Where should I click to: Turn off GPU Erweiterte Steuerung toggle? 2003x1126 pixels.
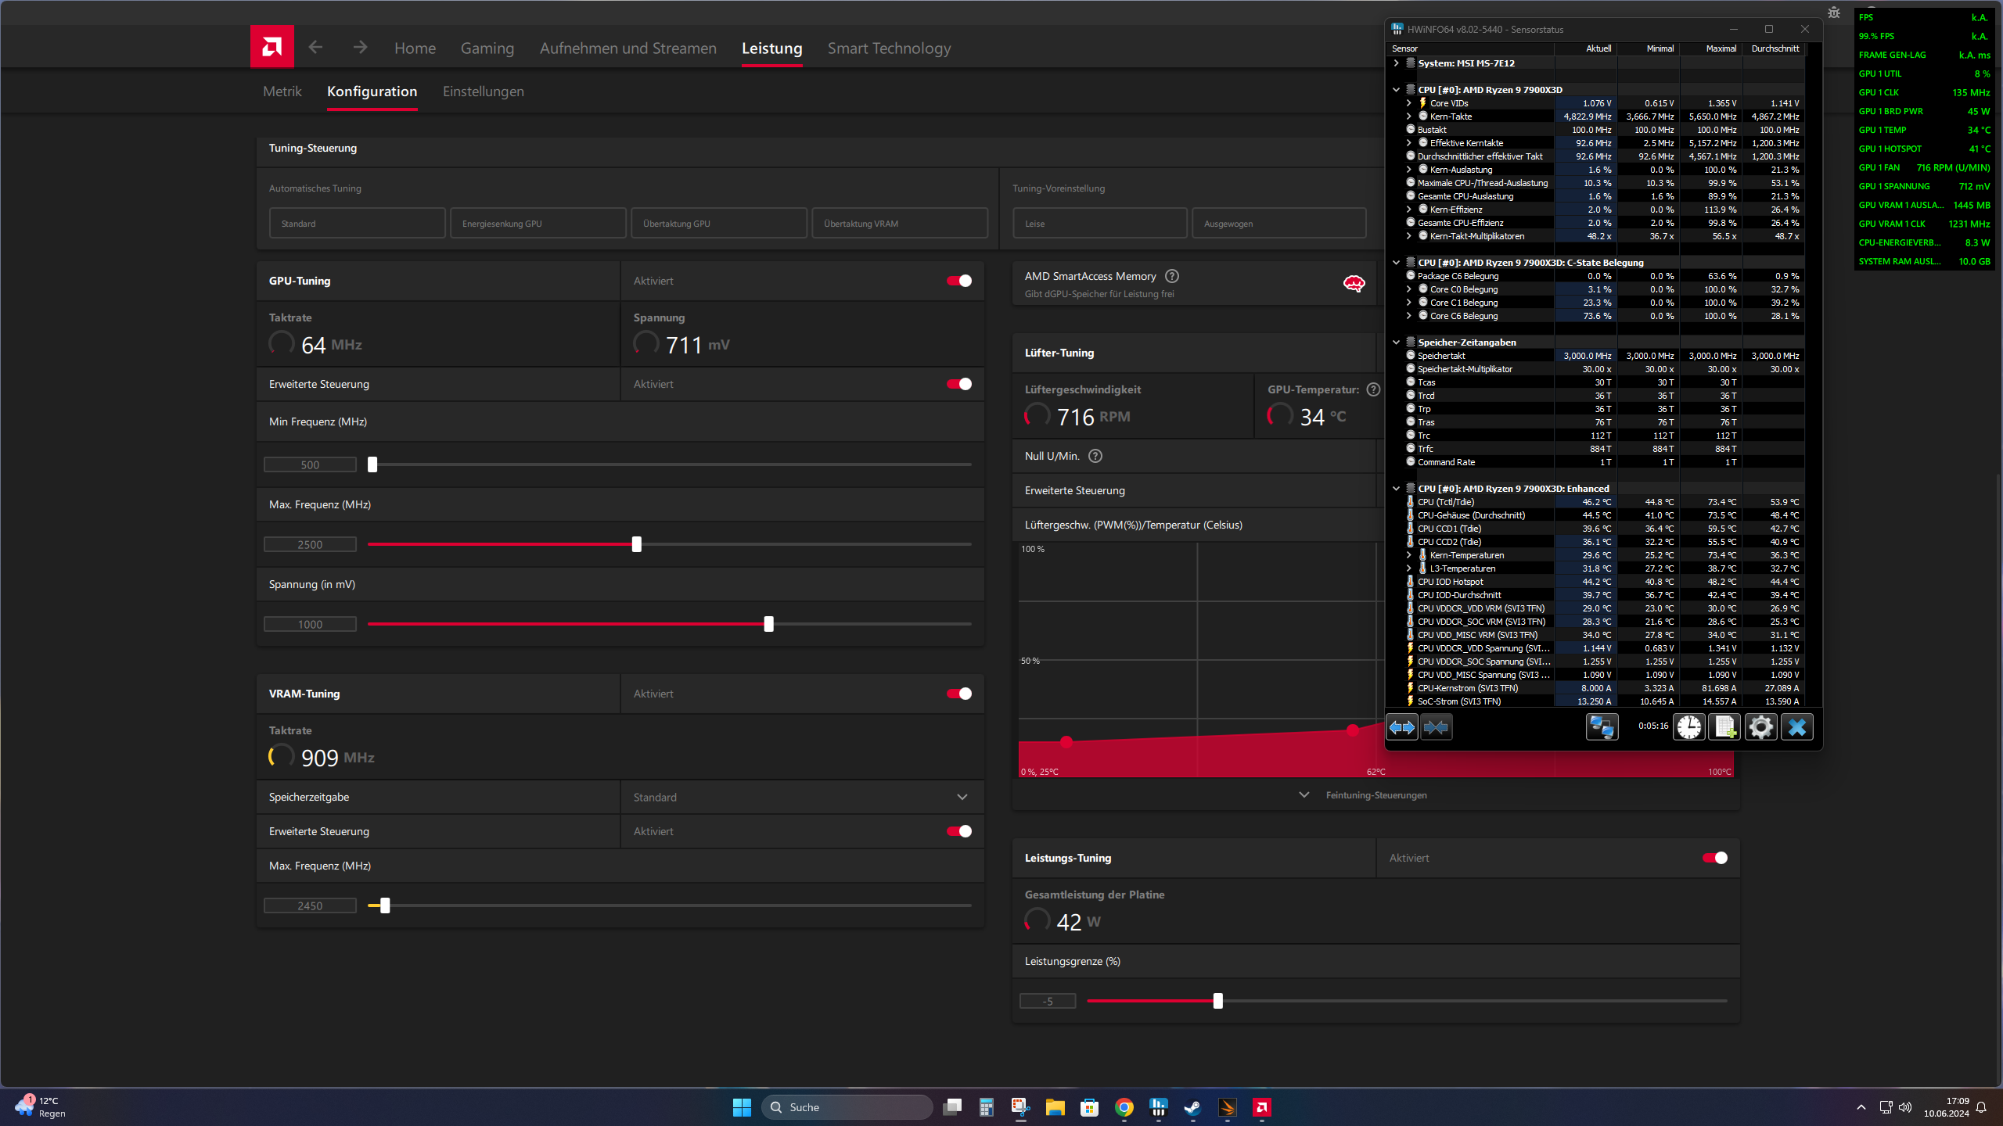click(959, 384)
